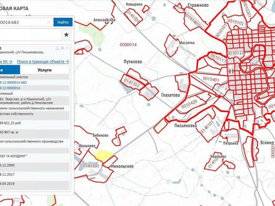
Task: Collapse the result card with the chevron arrow
Action: pos(67,48)
